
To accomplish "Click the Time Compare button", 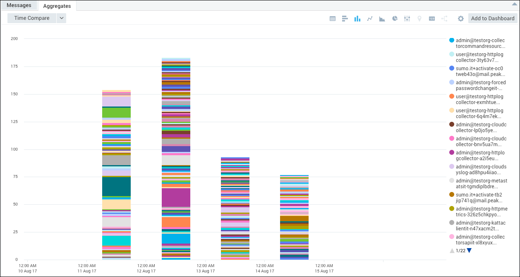I will point(32,18).
